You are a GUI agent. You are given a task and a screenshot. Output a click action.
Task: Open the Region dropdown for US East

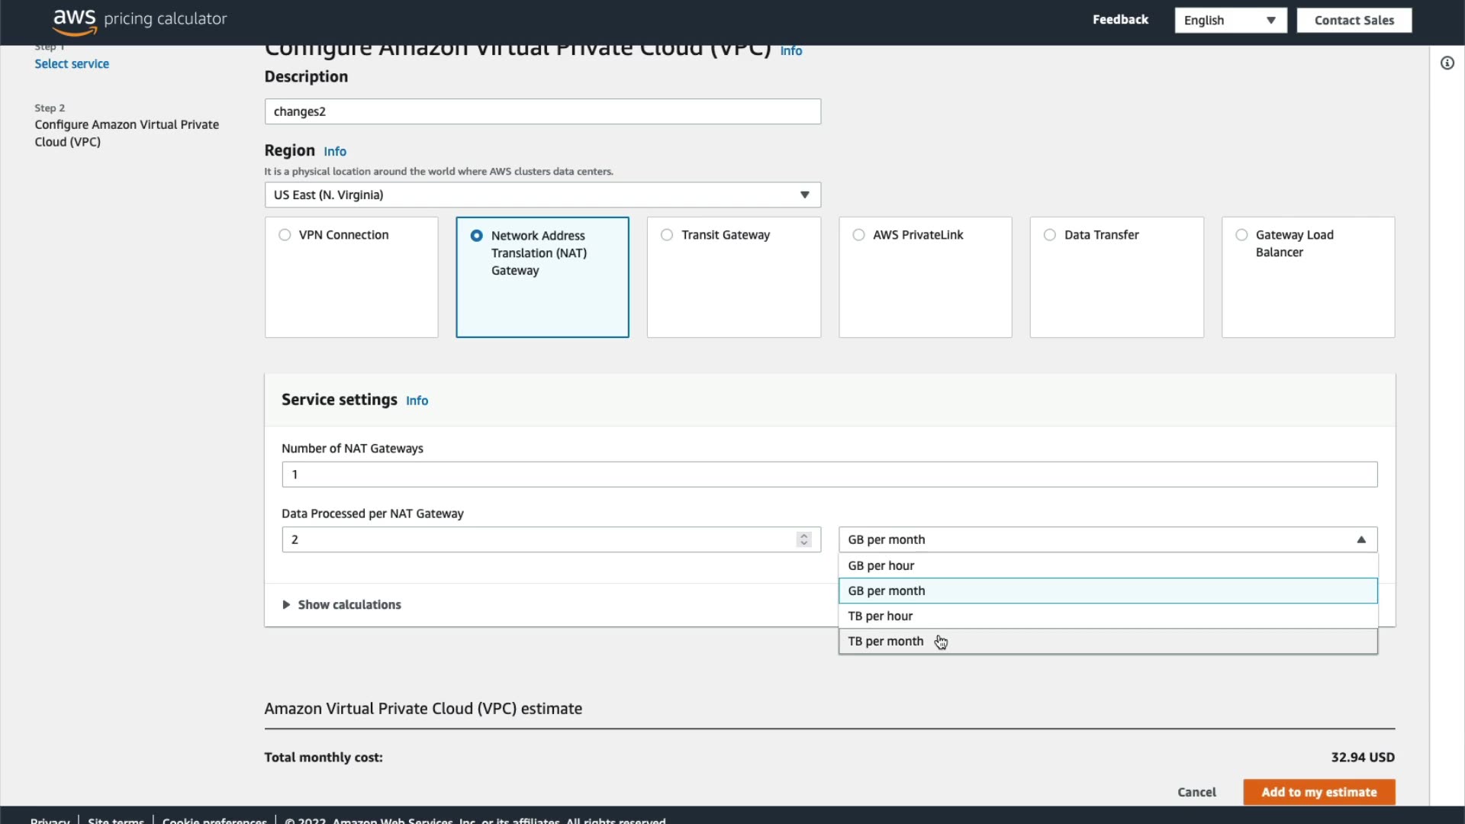(543, 195)
